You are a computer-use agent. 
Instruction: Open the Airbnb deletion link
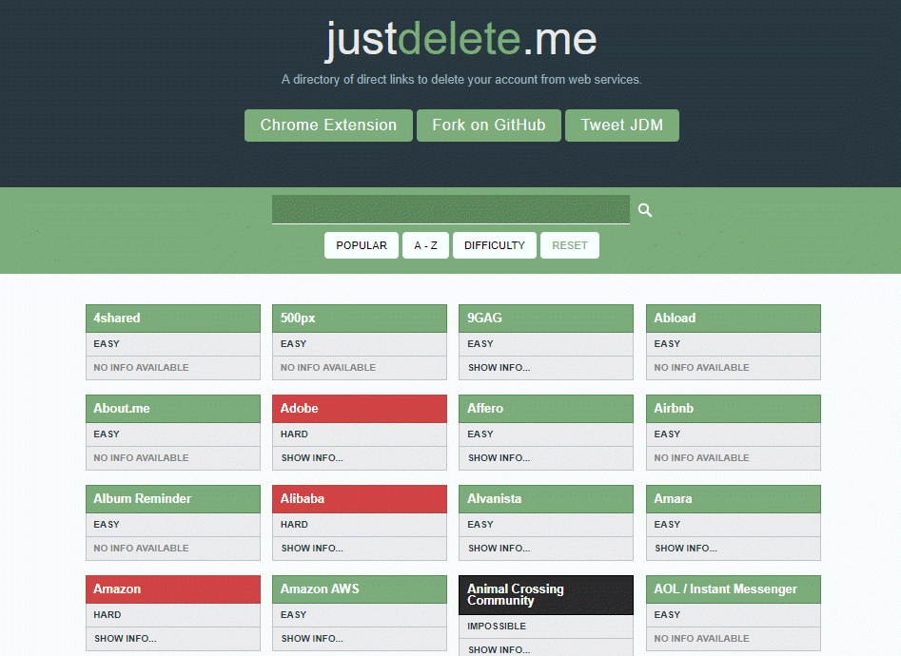734,409
